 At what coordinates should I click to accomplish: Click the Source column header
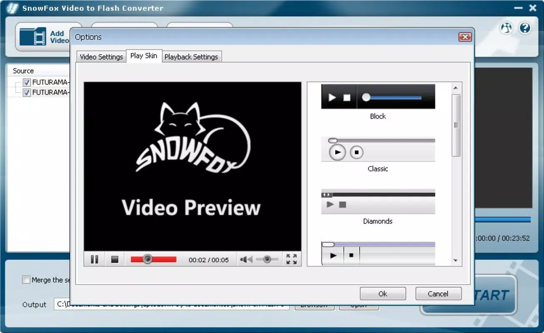tap(23, 71)
